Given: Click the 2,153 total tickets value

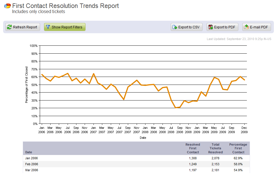Looking at the screenshot, I should (x=215, y=164).
